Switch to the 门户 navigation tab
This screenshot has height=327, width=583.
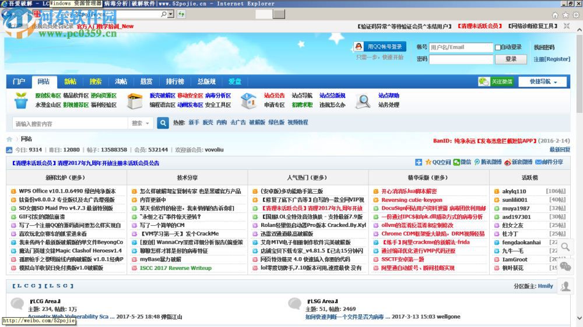pos(19,81)
